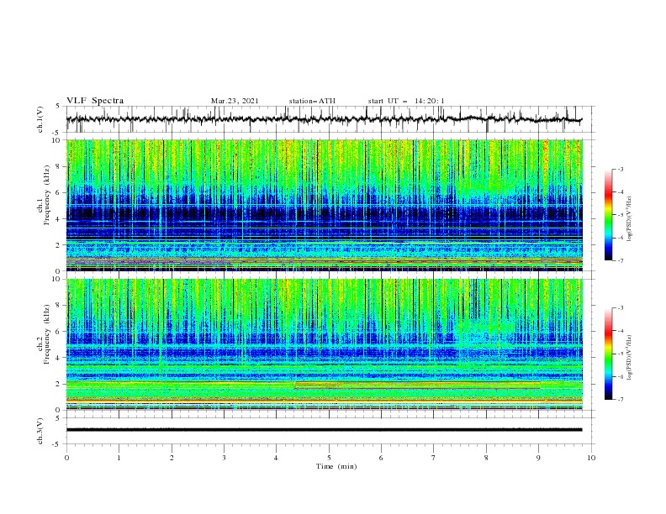Click the "-3" tick on ch.1 colorbar
Viewport: 666px width, 514px height.
[x=620, y=169]
